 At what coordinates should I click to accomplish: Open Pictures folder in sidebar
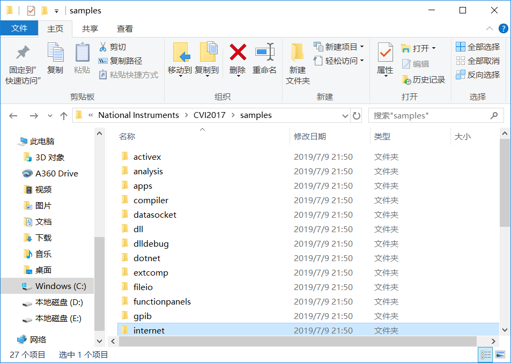click(x=38, y=205)
